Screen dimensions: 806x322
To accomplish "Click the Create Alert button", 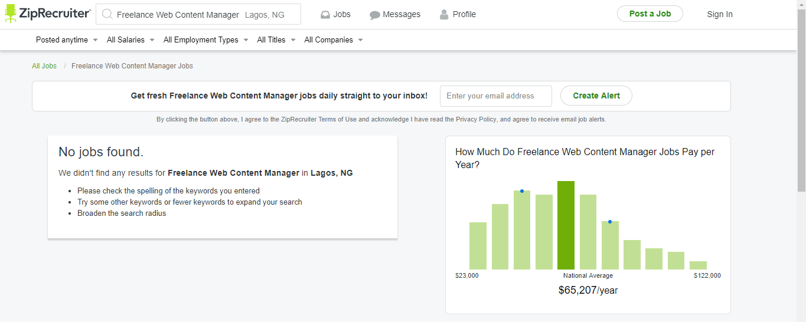I will (596, 96).
